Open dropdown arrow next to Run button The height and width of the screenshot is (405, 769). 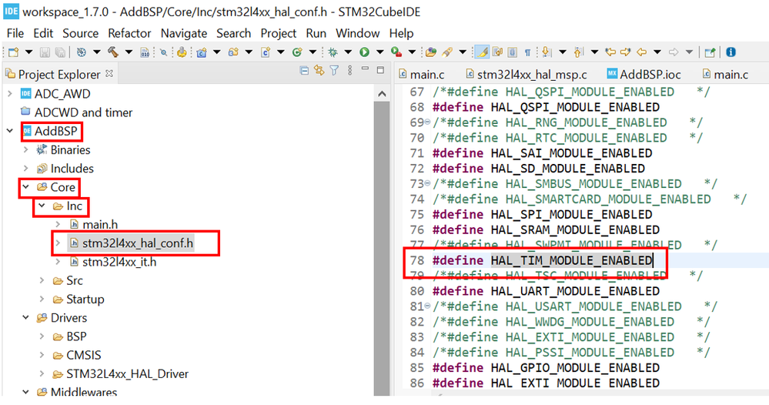pyautogui.click(x=379, y=52)
